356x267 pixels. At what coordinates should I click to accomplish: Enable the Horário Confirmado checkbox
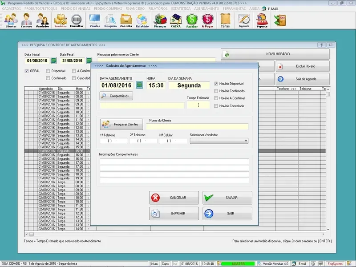click(216, 91)
